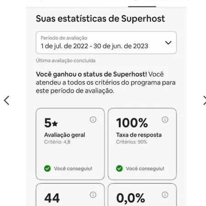Click Você conseguiu! under Avaliação geral
206x206 pixels.
[x=73, y=168]
